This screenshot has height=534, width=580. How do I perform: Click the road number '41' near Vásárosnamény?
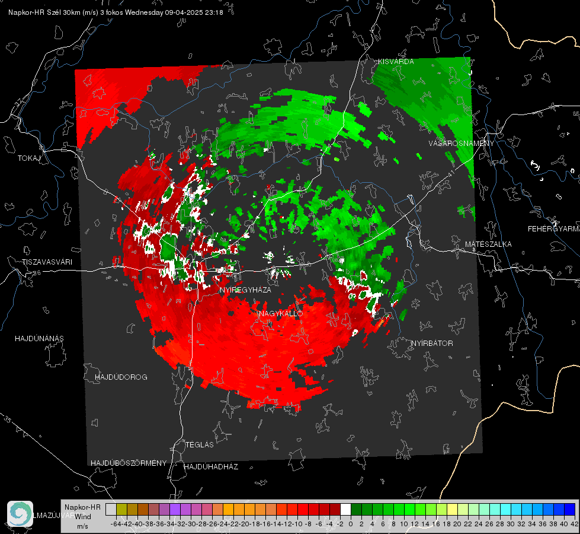click(451, 173)
